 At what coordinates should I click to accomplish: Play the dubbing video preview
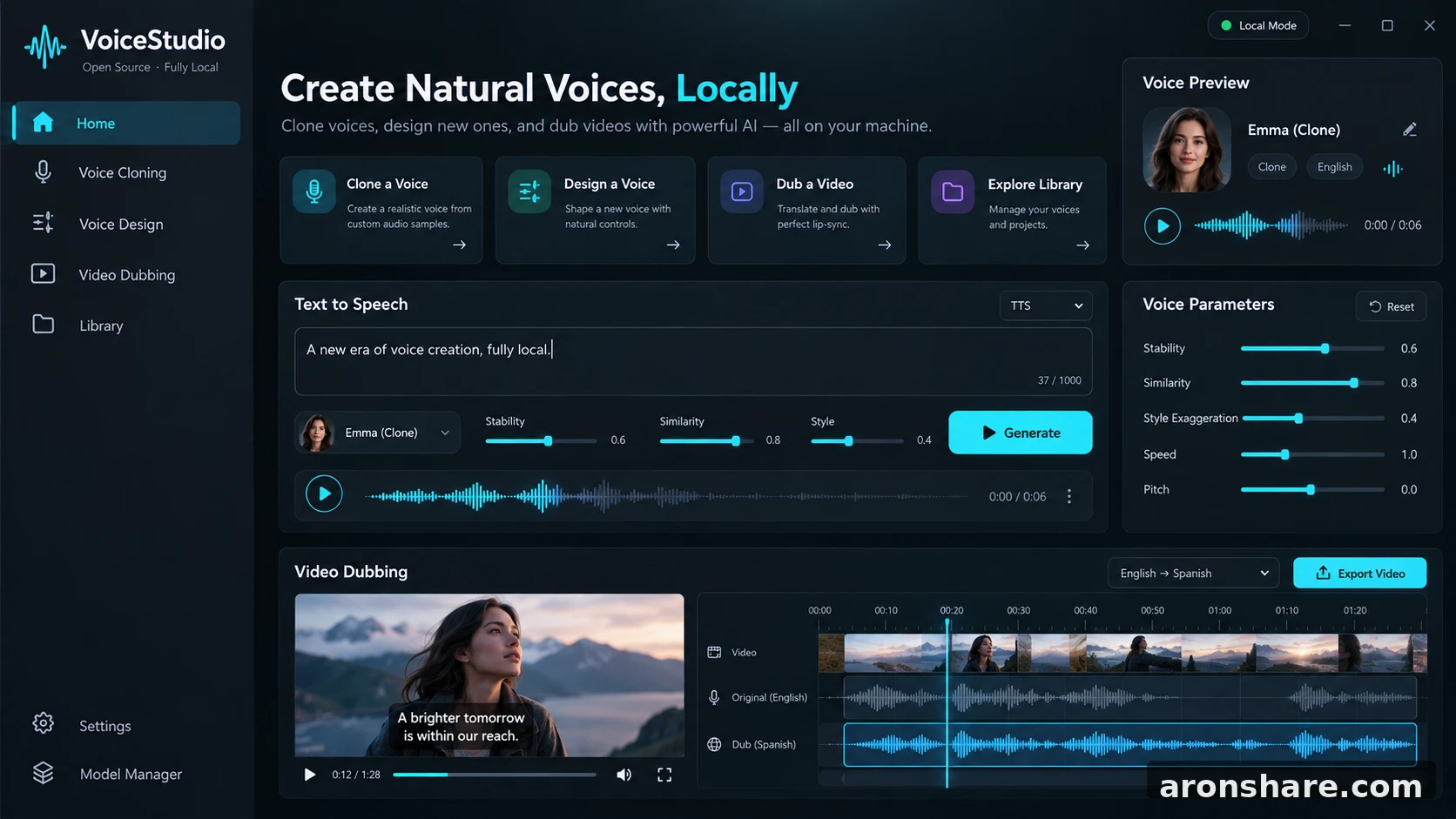pos(309,775)
